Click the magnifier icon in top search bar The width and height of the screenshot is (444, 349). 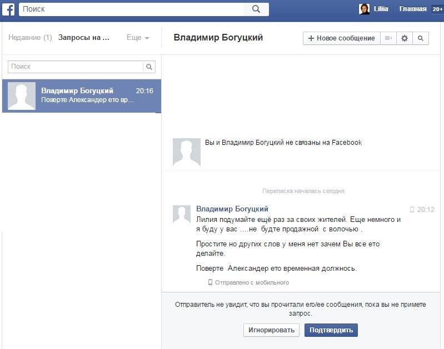tap(256, 9)
